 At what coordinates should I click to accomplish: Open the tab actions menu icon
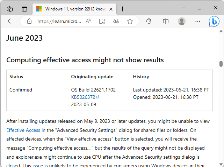point(24,9)
